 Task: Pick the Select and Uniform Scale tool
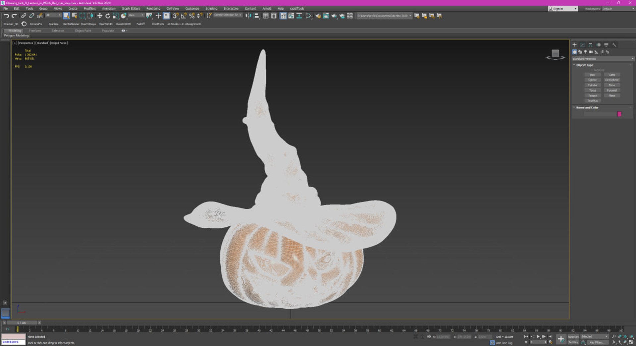click(x=115, y=16)
